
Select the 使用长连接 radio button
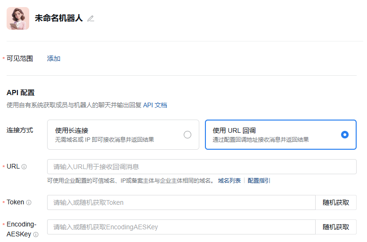[188, 135]
